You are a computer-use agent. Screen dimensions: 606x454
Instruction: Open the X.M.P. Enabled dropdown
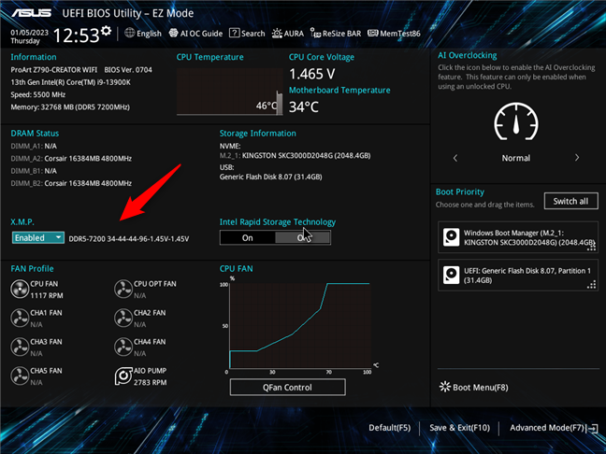click(x=37, y=238)
